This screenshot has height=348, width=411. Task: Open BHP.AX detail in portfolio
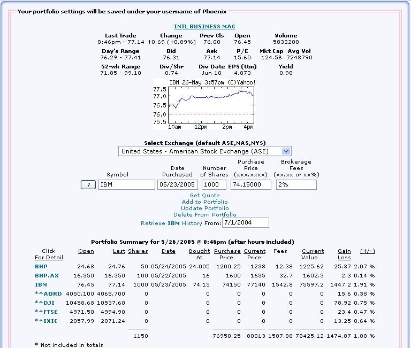pyautogui.click(x=47, y=276)
